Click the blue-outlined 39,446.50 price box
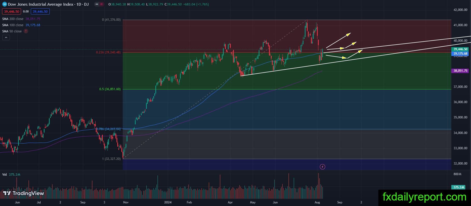 (40, 11)
